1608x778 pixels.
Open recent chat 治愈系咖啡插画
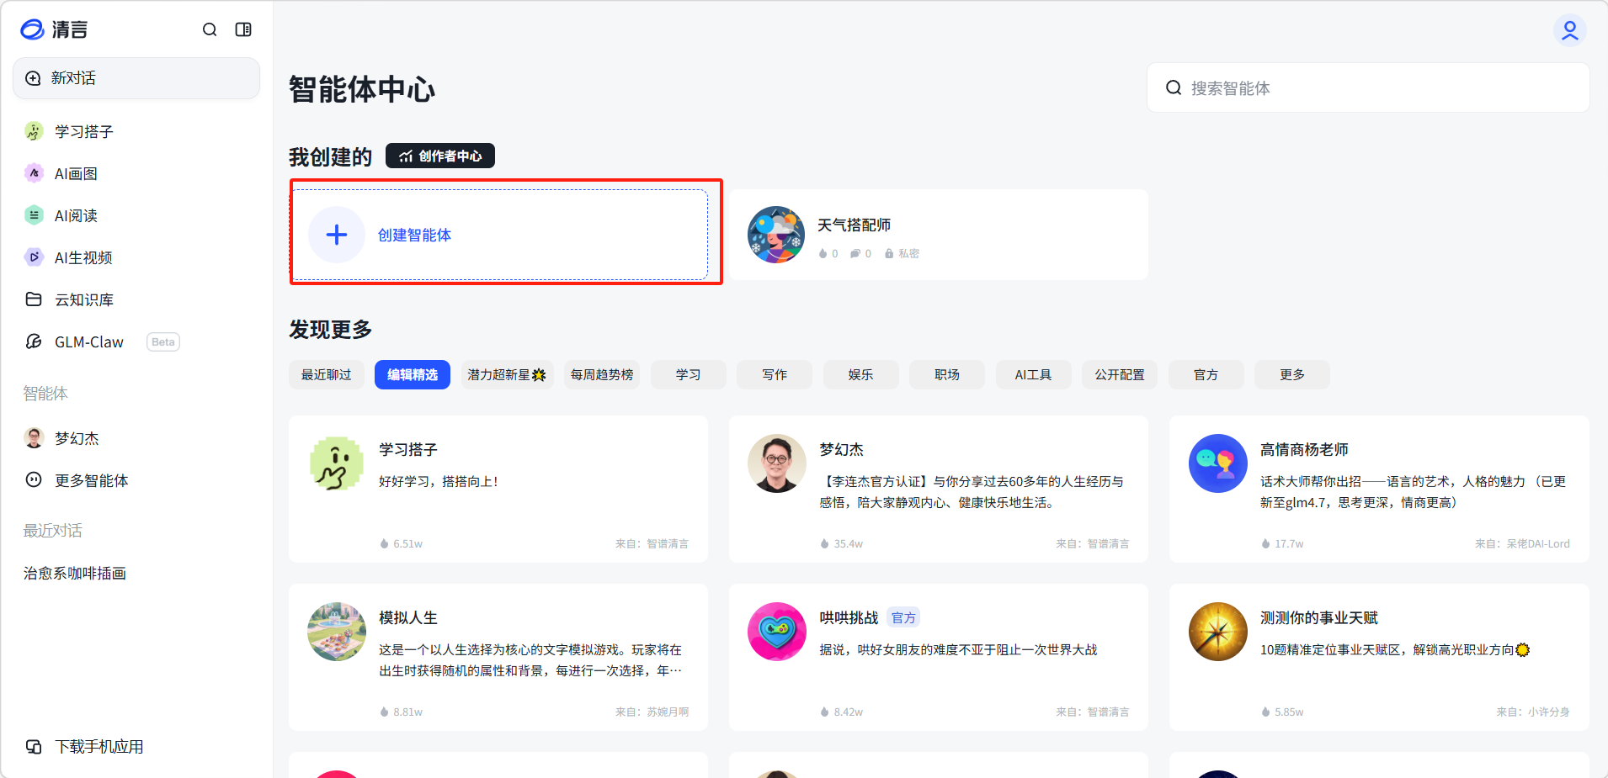pyautogui.click(x=75, y=573)
